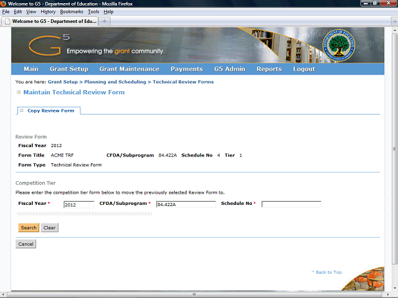
Task: Click the page icon on the browser tab
Action: [x=7, y=21]
